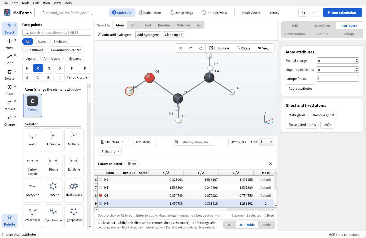Close the atom selection bar
This screenshot has height=238, width=366.
tap(271, 164)
